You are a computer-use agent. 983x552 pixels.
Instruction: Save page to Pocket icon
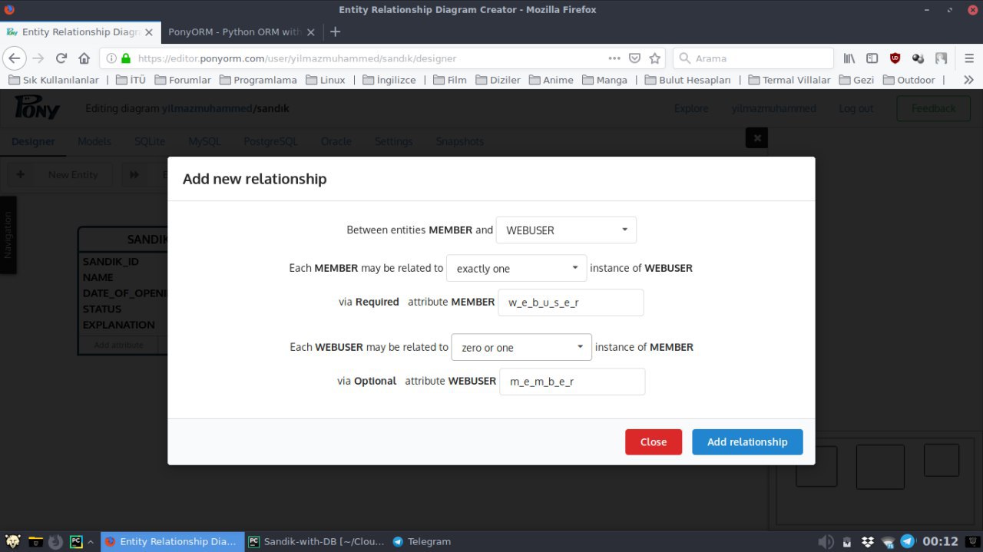(x=635, y=58)
